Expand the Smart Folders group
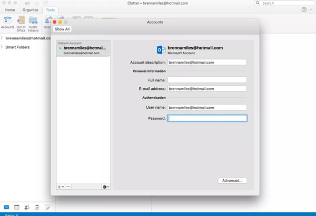Screen dimensions: 316x216 [x=2, y=47]
